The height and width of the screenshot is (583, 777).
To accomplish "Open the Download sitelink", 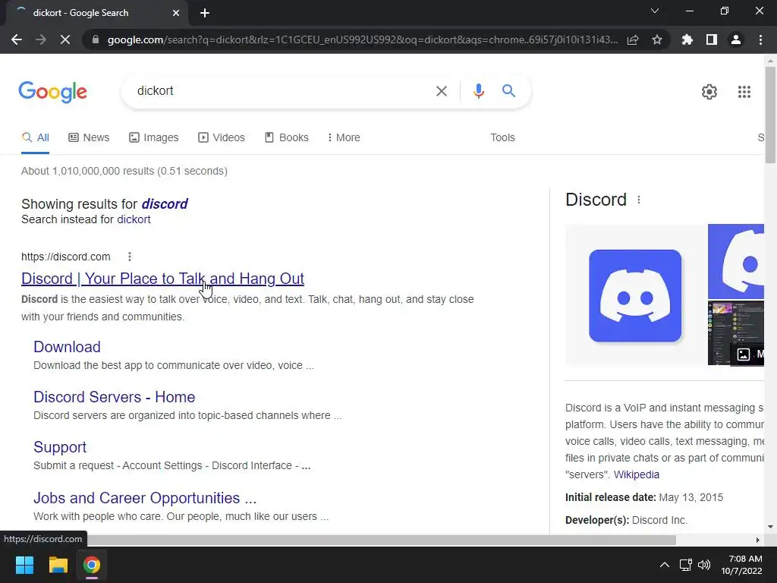I will pyautogui.click(x=67, y=347).
